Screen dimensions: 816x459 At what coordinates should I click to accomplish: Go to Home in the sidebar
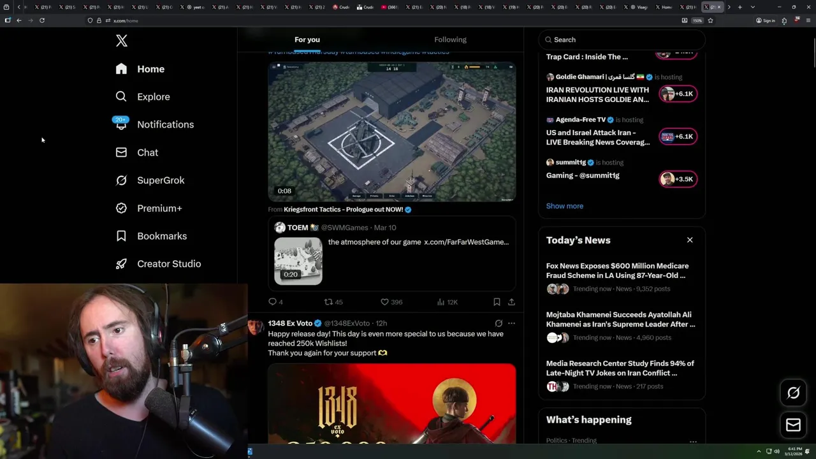pyautogui.click(x=140, y=69)
